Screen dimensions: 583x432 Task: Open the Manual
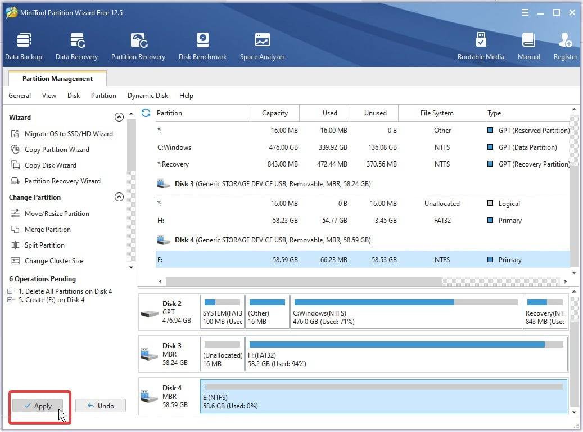click(528, 46)
